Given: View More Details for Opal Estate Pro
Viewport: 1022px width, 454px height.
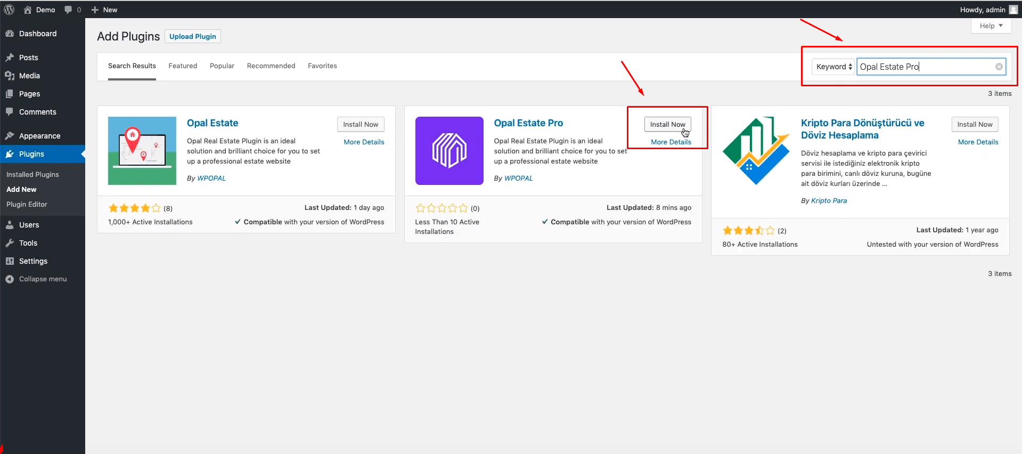Looking at the screenshot, I should pos(671,142).
